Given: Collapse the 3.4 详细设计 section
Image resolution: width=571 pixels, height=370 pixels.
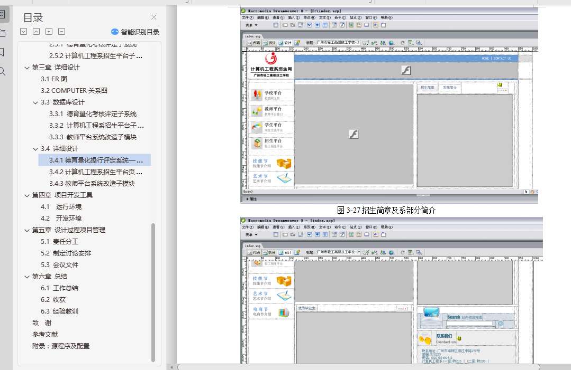Looking at the screenshot, I should click(35, 149).
